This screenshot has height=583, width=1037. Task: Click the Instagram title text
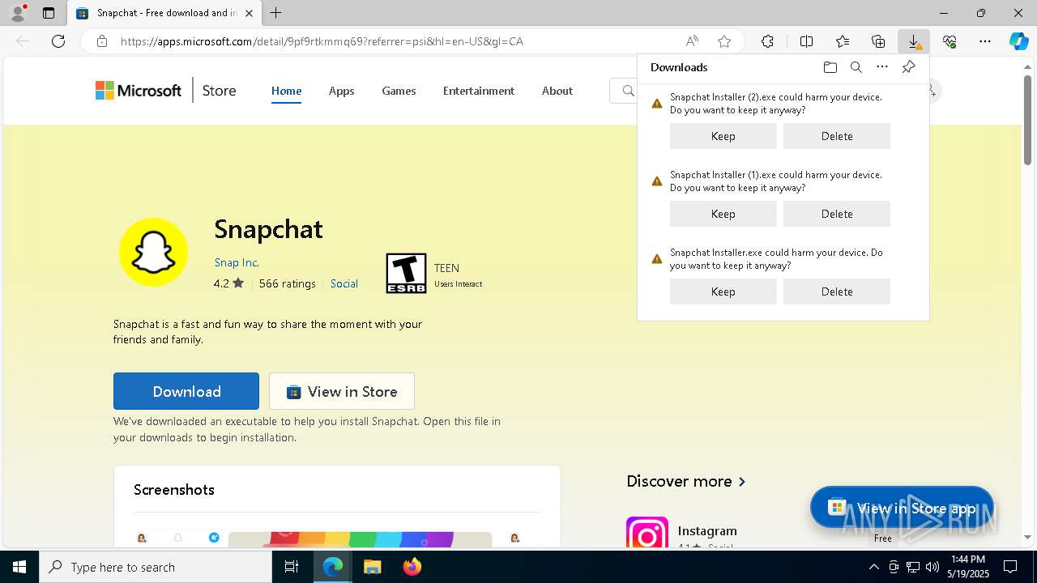(x=707, y=531)
